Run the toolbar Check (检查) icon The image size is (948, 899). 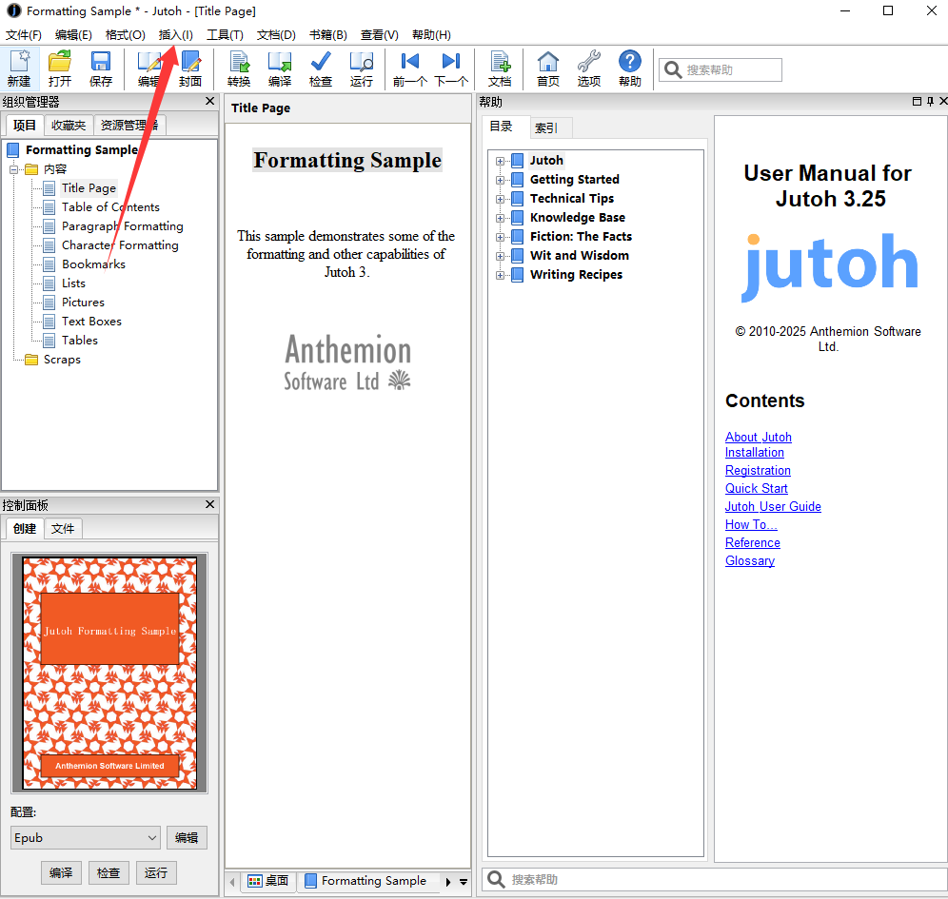tap(321, 68)
